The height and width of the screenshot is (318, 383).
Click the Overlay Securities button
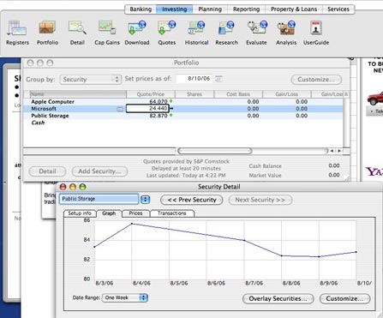pyautogui.click(x=278, y=298)
